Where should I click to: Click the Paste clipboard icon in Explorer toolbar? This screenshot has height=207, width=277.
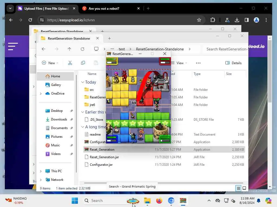click(96, 63)
